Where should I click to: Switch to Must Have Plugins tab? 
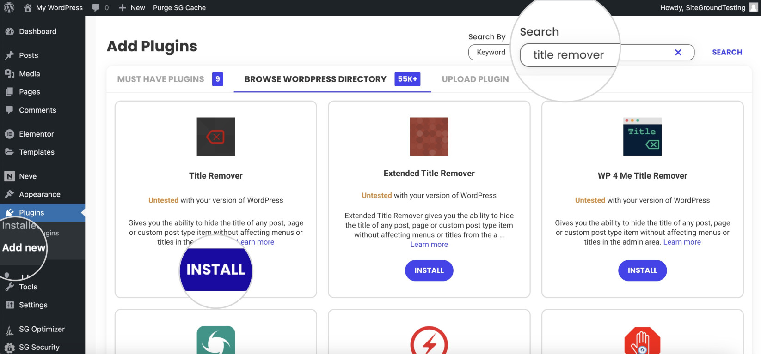point(170,79)
